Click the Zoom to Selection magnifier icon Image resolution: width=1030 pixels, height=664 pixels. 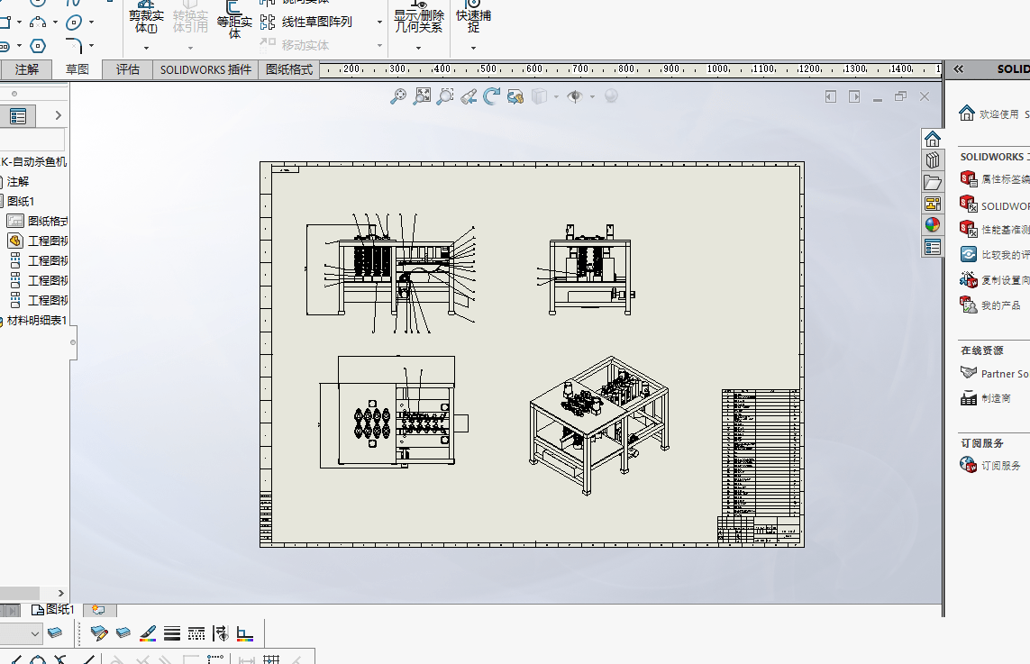(445, 96)
